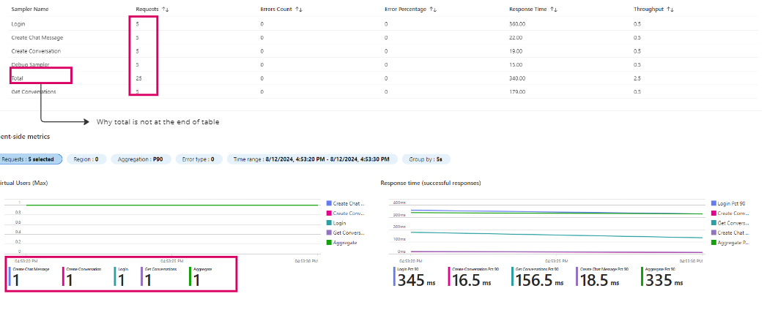Toggle Aggregate P legend in Response time chart
Viewport: 767px width, 310px height.
coord(730,243)
